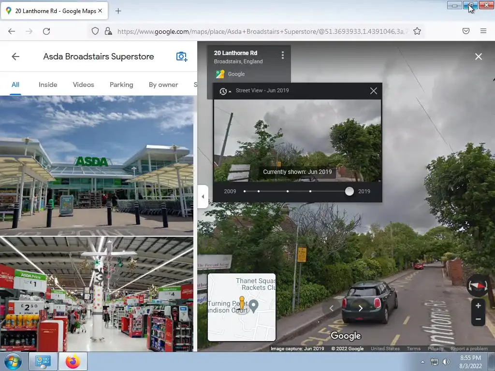
Task: Open a new browser tab
Action: pyautogui.click(x=118, y=11)
